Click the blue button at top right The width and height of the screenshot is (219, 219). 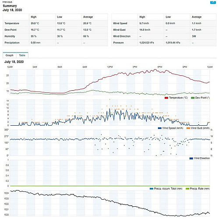[x=213, y=2]
